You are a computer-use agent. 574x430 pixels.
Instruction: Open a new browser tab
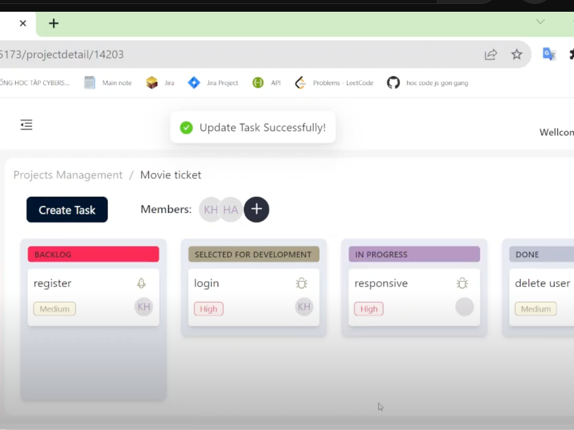(53, 23)
